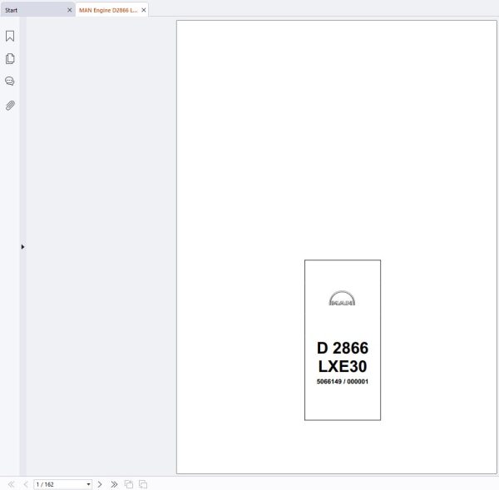Screen dimensions: 499x490
Task: Close the Start tab
Action: (x=69, y=10)
